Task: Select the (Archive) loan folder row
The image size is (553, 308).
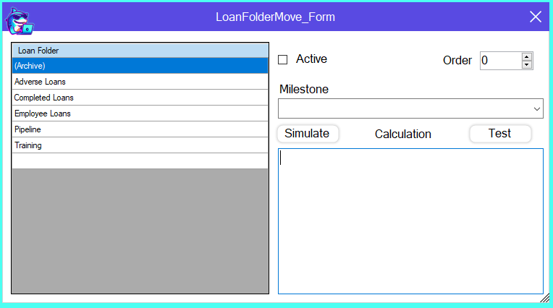Action: (x=140, y=66)
